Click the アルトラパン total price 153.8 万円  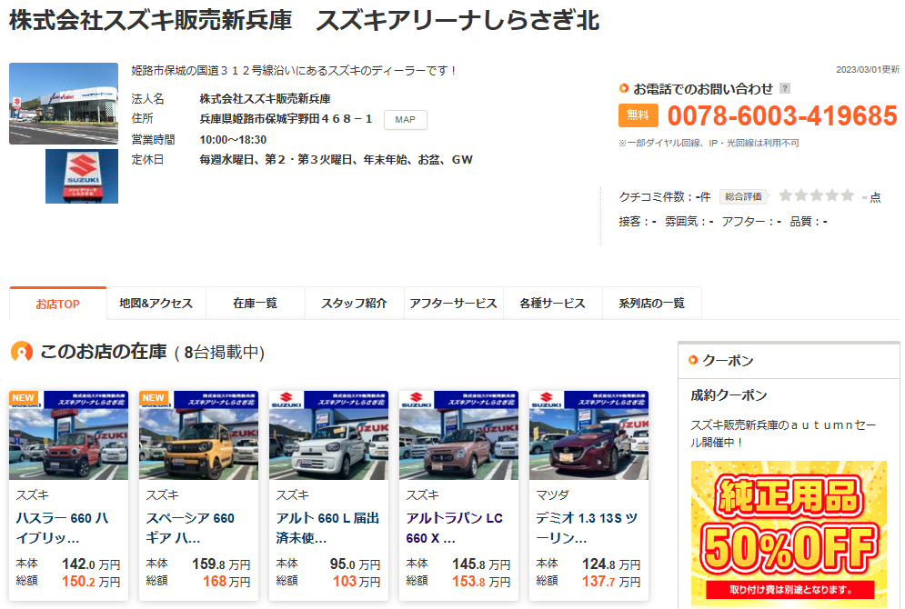coord(481,582)
